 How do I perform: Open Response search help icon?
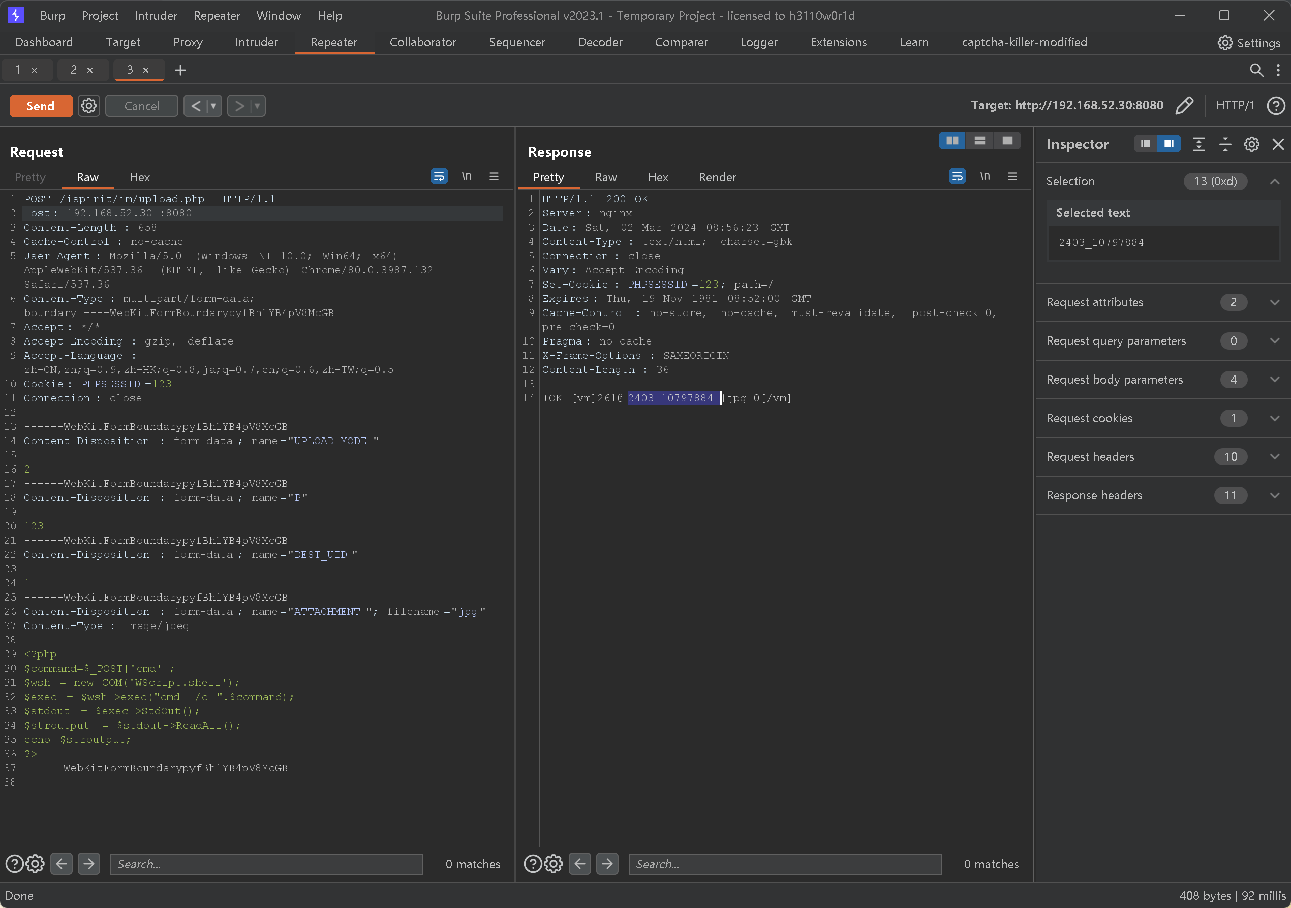click(533, 864)
